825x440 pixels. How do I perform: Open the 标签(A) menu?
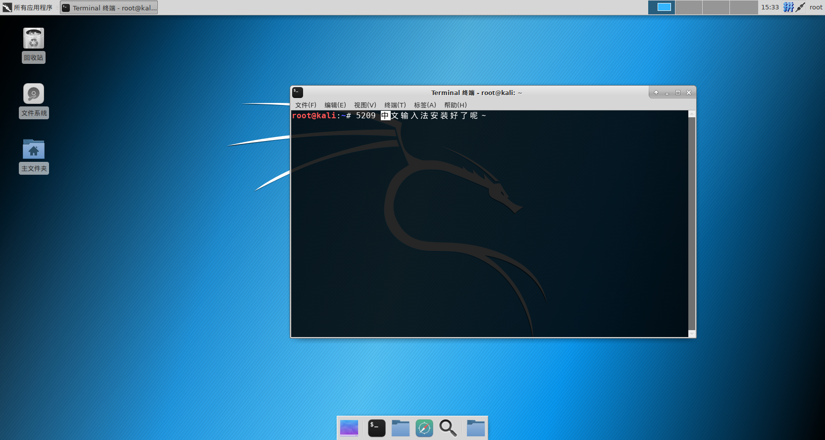(x=425, y=105)
